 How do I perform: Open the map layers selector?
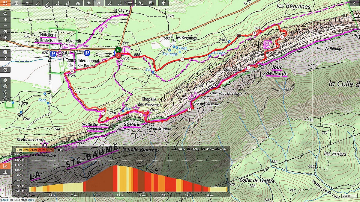[x=5, y=31]
